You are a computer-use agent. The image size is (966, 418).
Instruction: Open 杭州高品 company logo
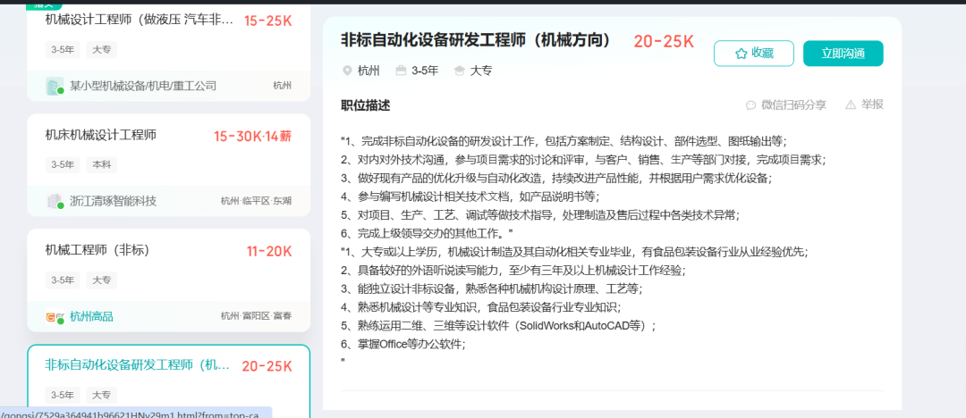tap(55, 316)
